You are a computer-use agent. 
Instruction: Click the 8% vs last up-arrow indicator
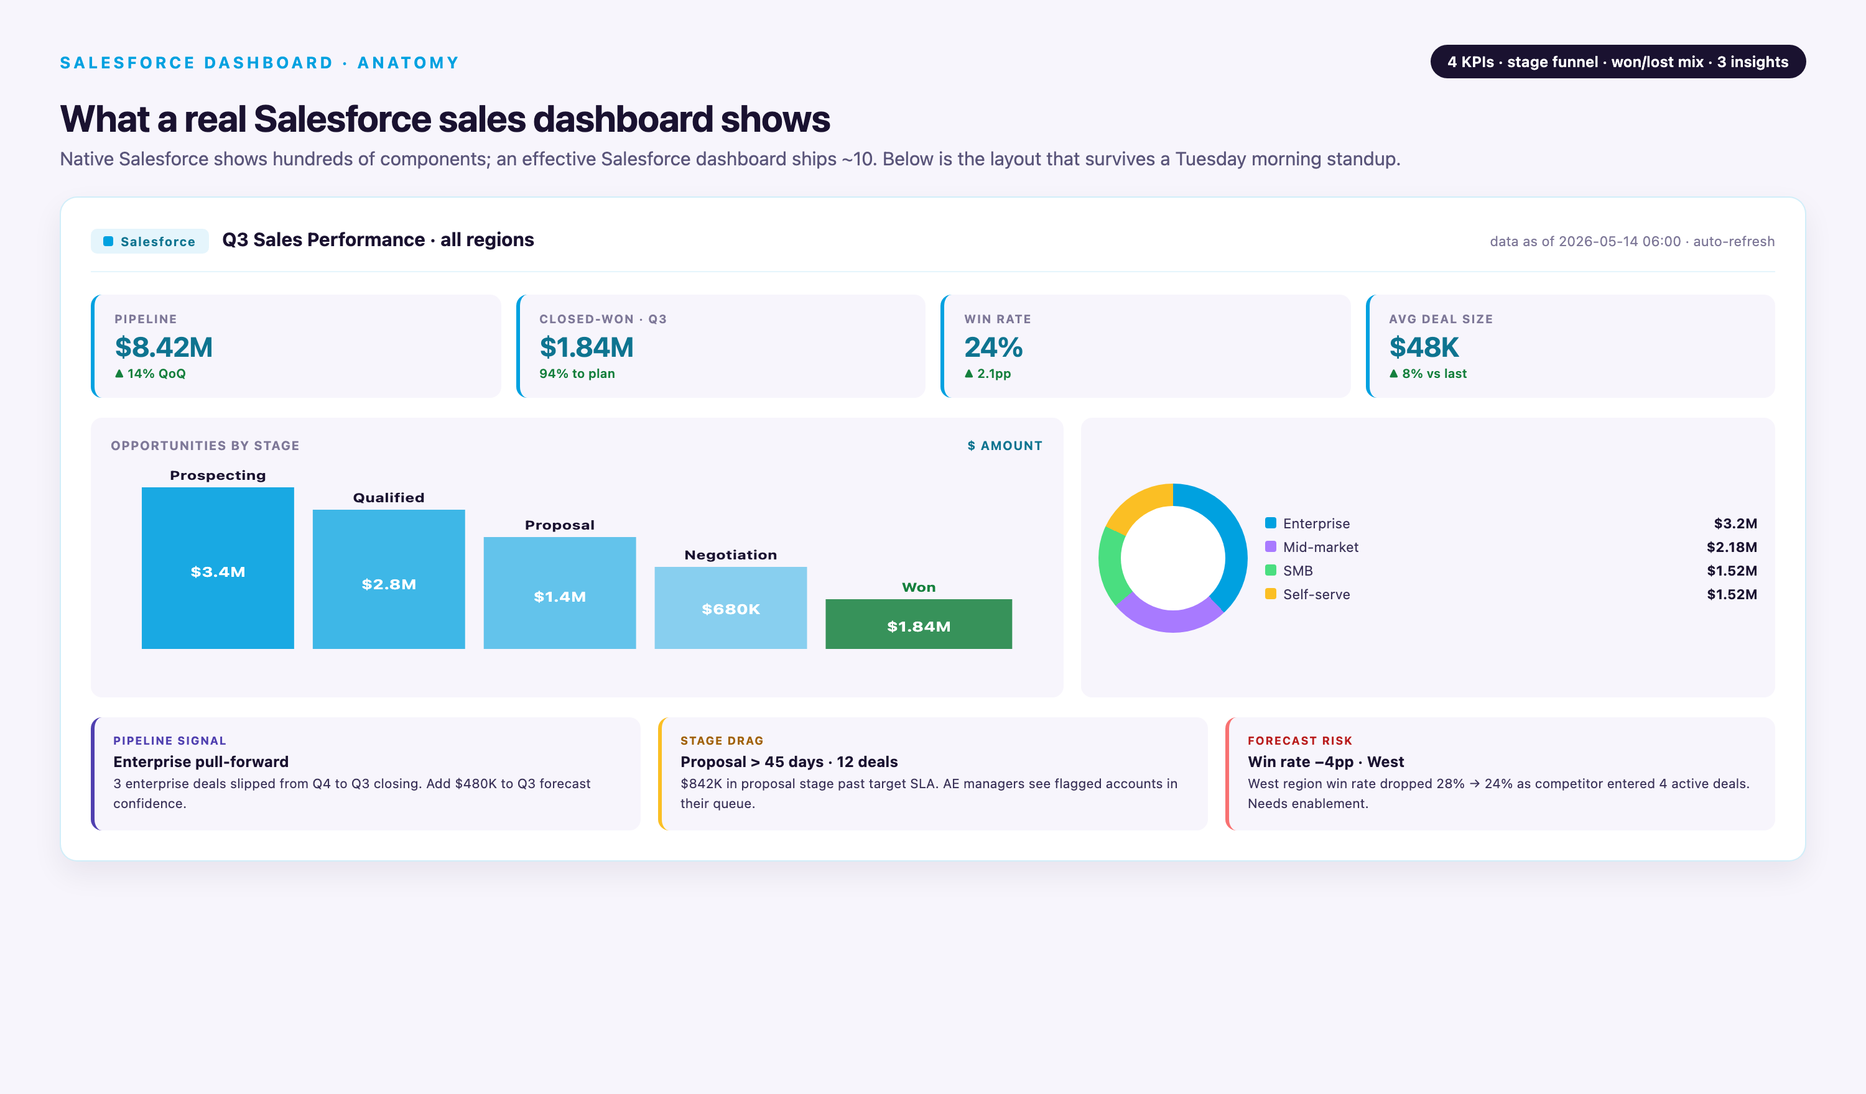pos(1393,373)
